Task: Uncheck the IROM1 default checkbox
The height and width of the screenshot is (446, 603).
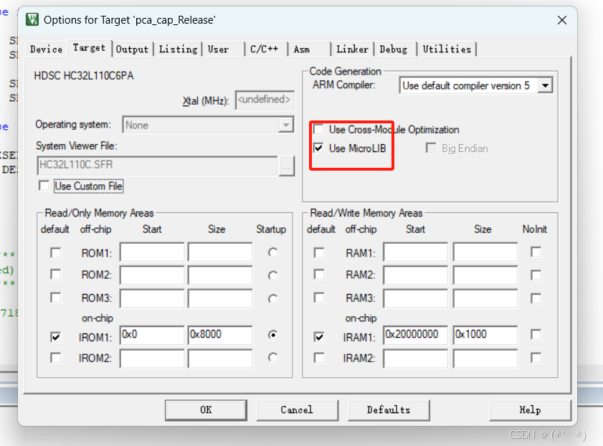Action: pyautogui.click(x=55, y=337)
